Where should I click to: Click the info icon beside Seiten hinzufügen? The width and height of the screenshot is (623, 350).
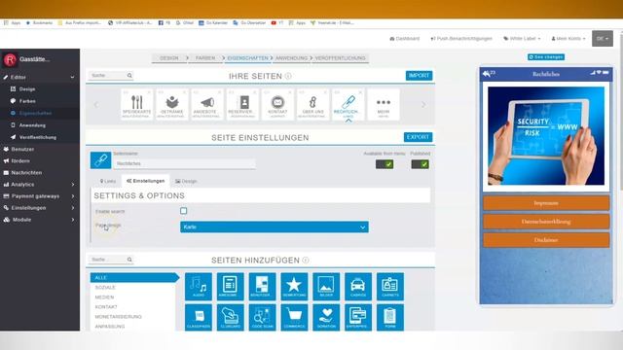306,260
